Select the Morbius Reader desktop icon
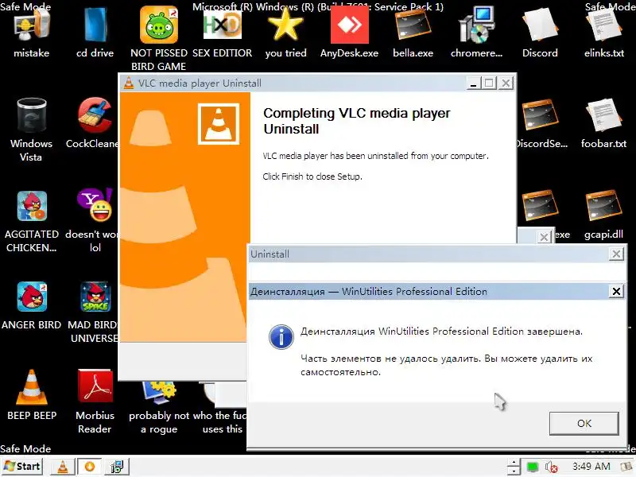Screen dimensions: 636x477 [95, 401]
